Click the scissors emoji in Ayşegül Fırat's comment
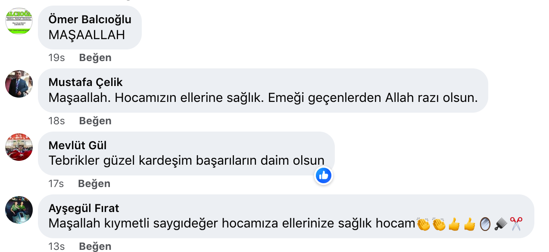Image resolution: width=549 pixels, height=252 pixels. tap(516, 224)
